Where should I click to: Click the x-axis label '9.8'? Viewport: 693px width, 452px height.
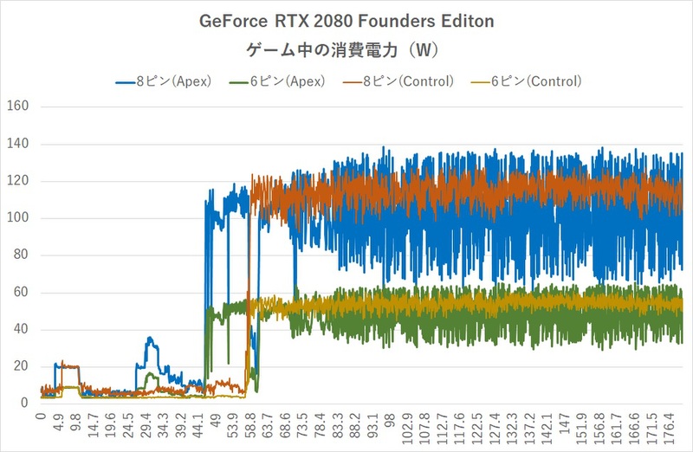76,422
